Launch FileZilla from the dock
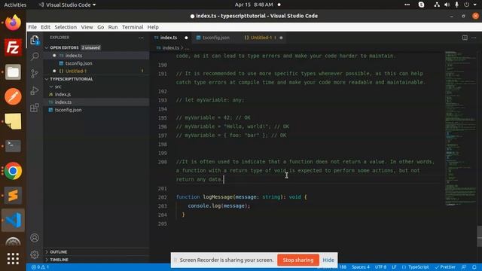Viewport: 482px width, 271px height. 13,47
